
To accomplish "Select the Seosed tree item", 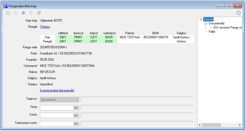I will coord(208,19).
